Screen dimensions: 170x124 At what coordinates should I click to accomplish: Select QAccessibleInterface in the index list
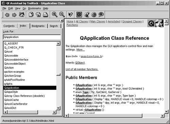click(30, 60)
